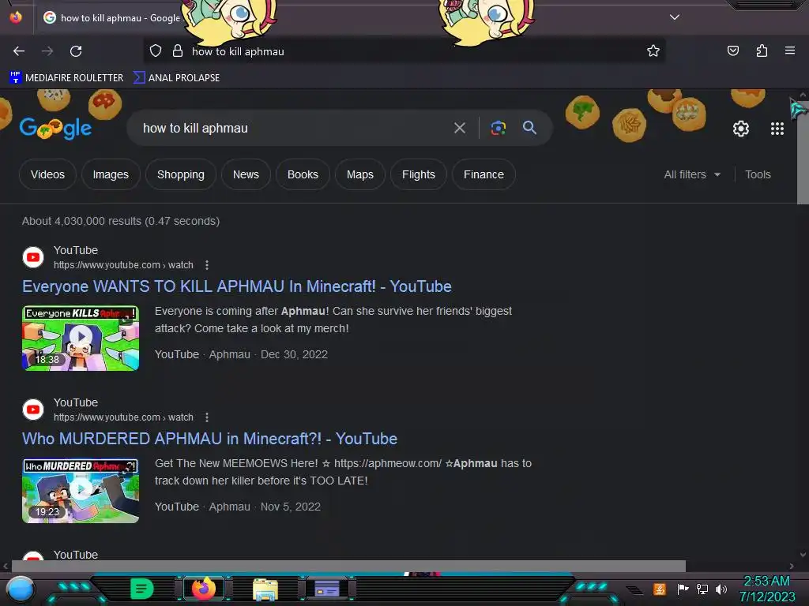Image resolution: width=809 pixels, height=606 pixels.
Task: Open Google quick settings gear
Action: [x=741, y=129]
